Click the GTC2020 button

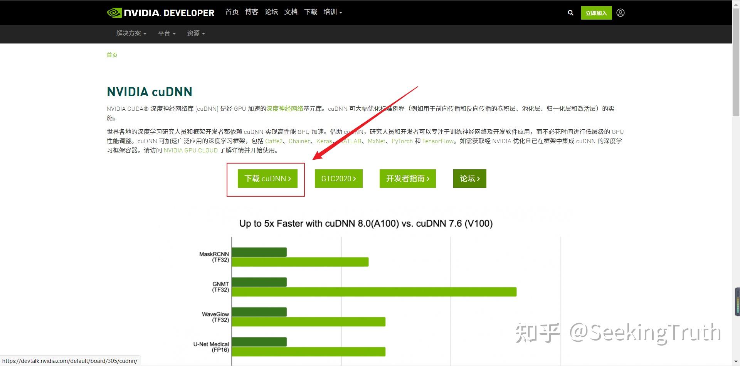pyautogui.click(x=338, y=179)
